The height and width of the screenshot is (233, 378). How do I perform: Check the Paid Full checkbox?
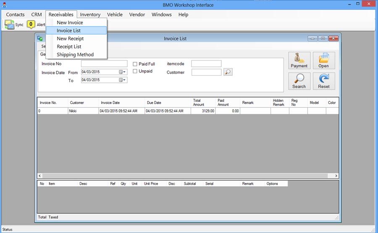tap(135, 64)
